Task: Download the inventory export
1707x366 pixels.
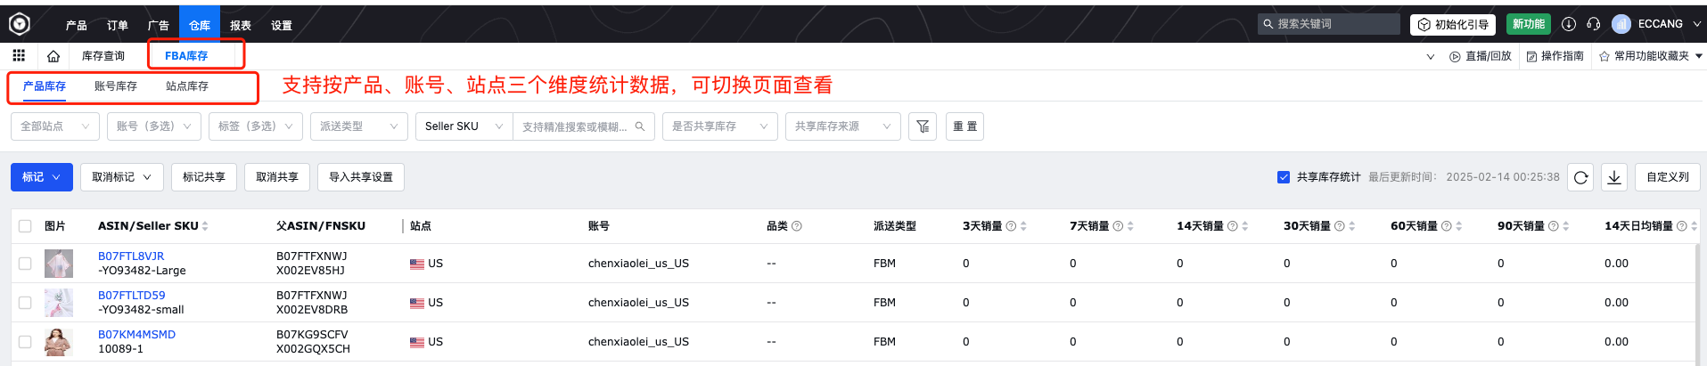Action: click(x=1614, y=177)
